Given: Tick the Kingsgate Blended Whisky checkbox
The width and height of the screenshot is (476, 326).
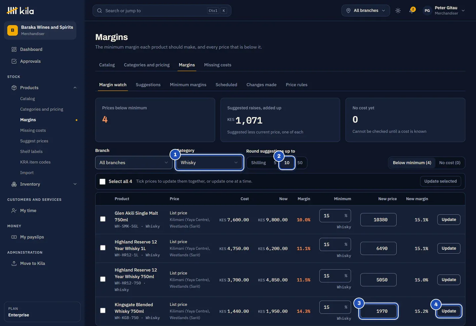Looking at the screenshot, I should [x=103, y=310].
